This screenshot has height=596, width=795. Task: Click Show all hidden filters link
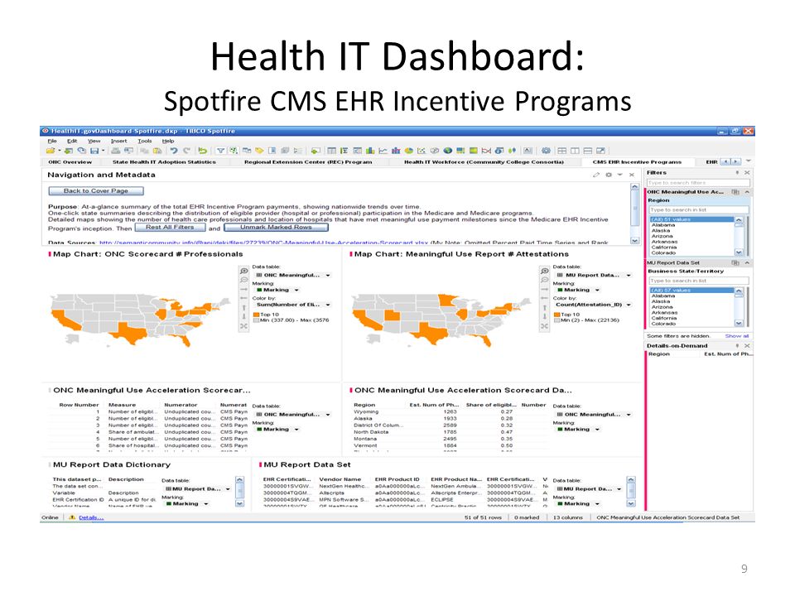pos(737,336)
